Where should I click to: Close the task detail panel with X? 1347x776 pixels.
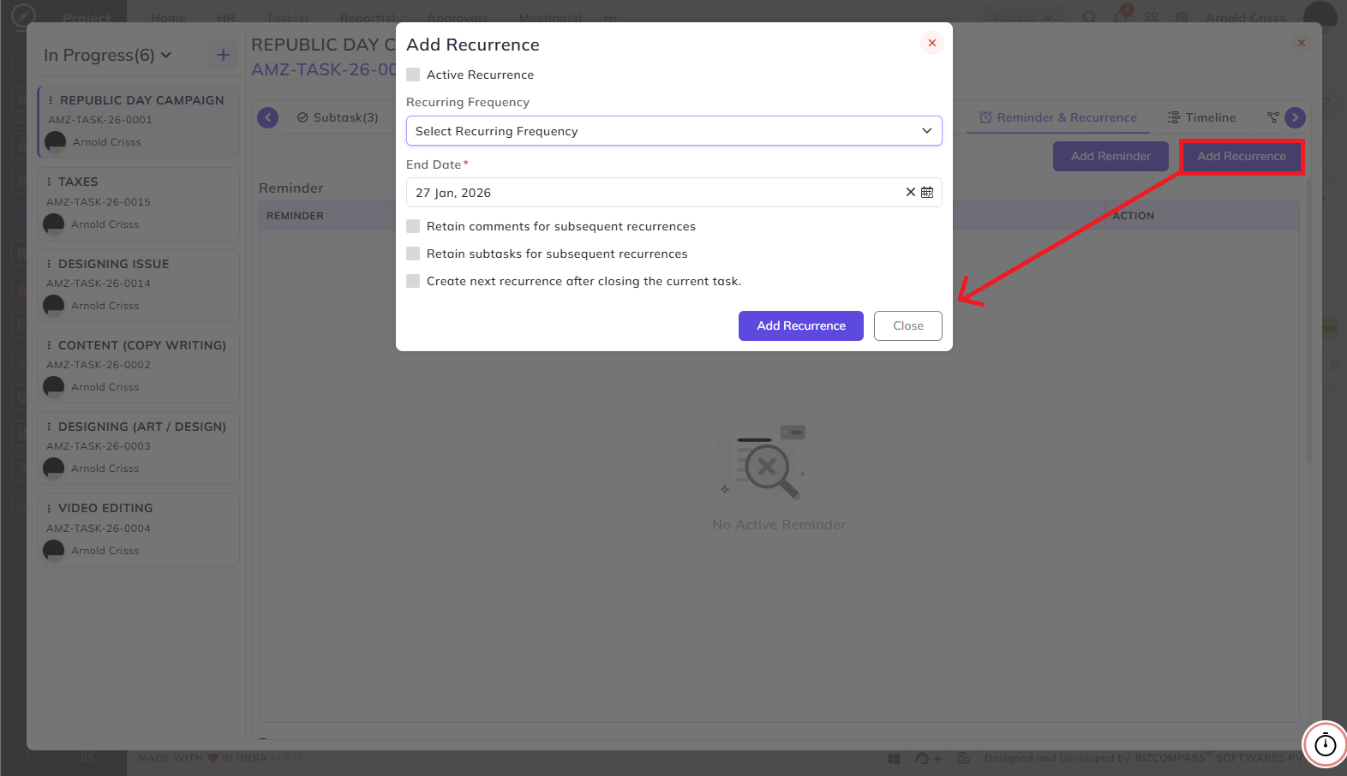1301,43
